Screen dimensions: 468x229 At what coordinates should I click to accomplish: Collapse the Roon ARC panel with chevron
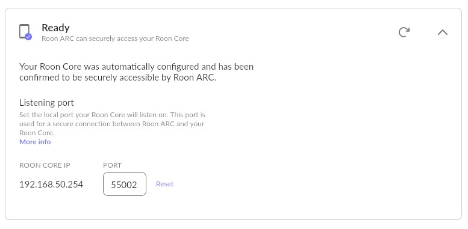(x=443, y=32)
